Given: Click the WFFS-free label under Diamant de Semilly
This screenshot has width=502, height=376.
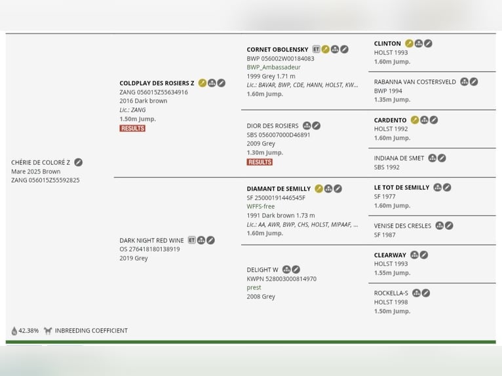Looking at the screenshot, I should pos(261,206).
